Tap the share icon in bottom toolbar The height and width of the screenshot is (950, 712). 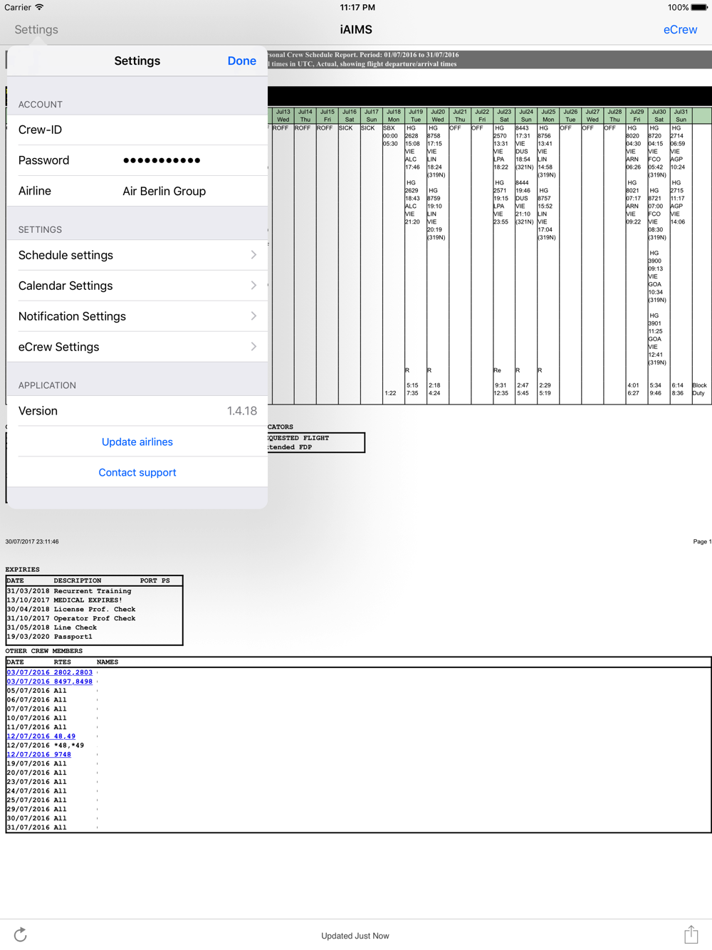691,934
